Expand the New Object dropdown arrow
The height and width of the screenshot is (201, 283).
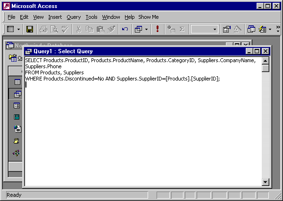270,29
